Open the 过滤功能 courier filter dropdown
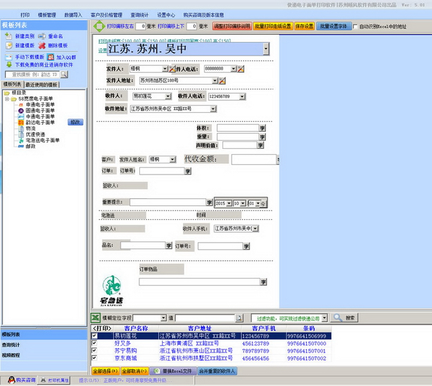 pos(324,318)
